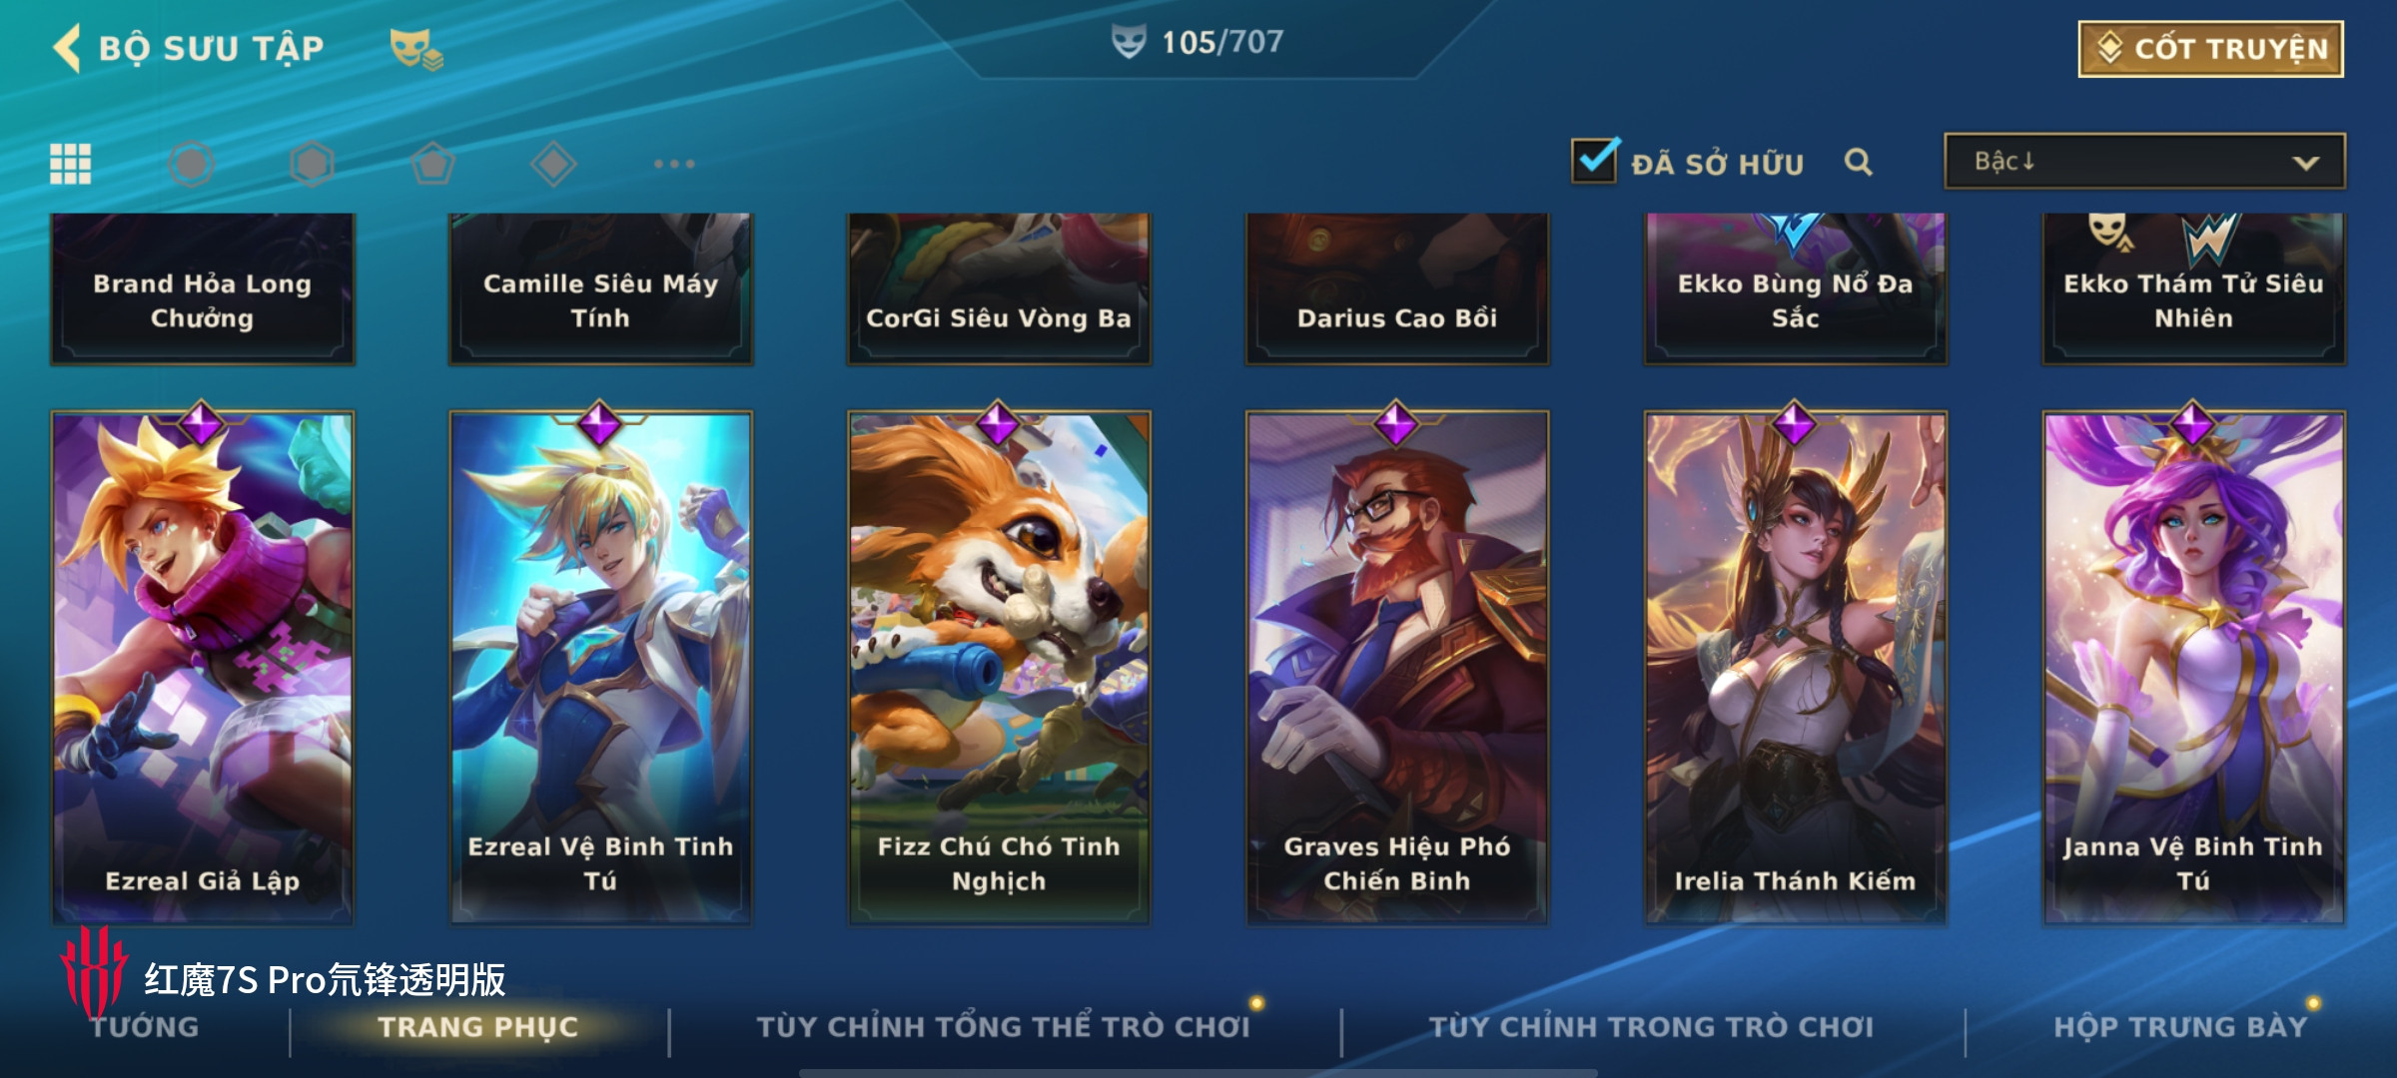Open the Irelia Thánh Kiếm skin card

[1796, 667]
